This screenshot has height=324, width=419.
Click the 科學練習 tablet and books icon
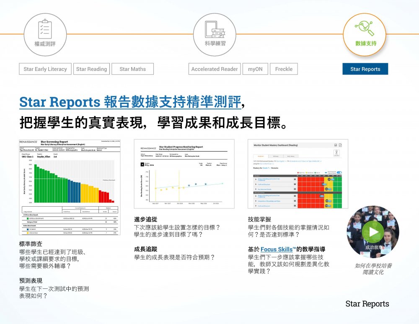(215, 29)
